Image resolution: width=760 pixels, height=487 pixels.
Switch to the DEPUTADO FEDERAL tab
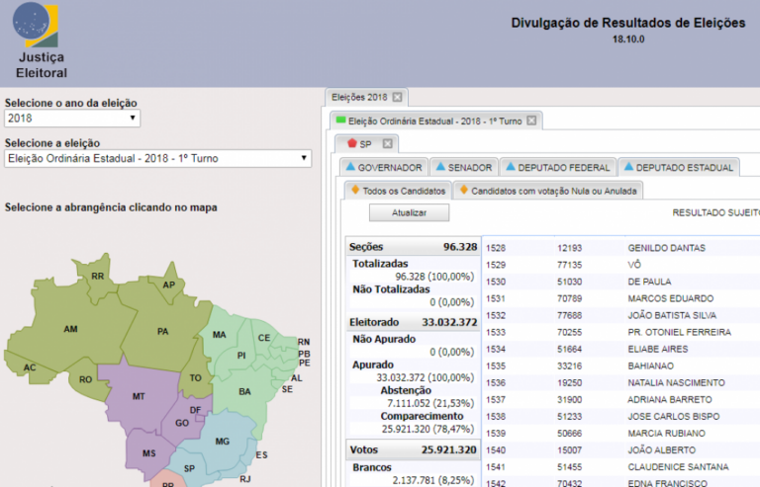pos(558,167)
